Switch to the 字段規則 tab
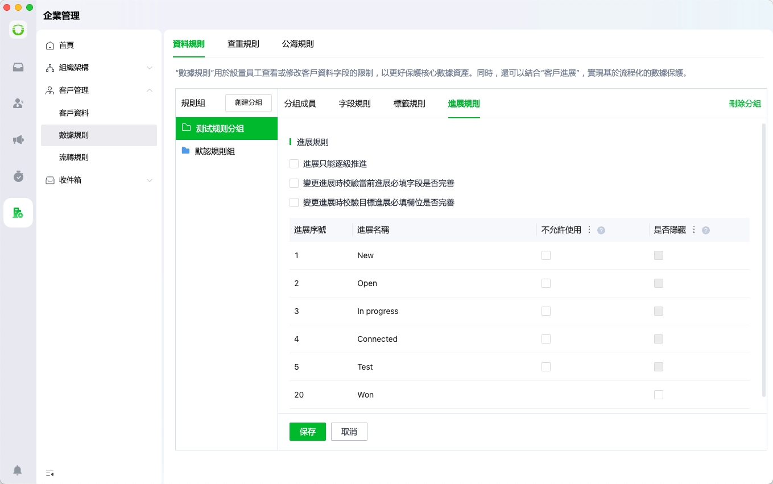 tap(355, 104)
